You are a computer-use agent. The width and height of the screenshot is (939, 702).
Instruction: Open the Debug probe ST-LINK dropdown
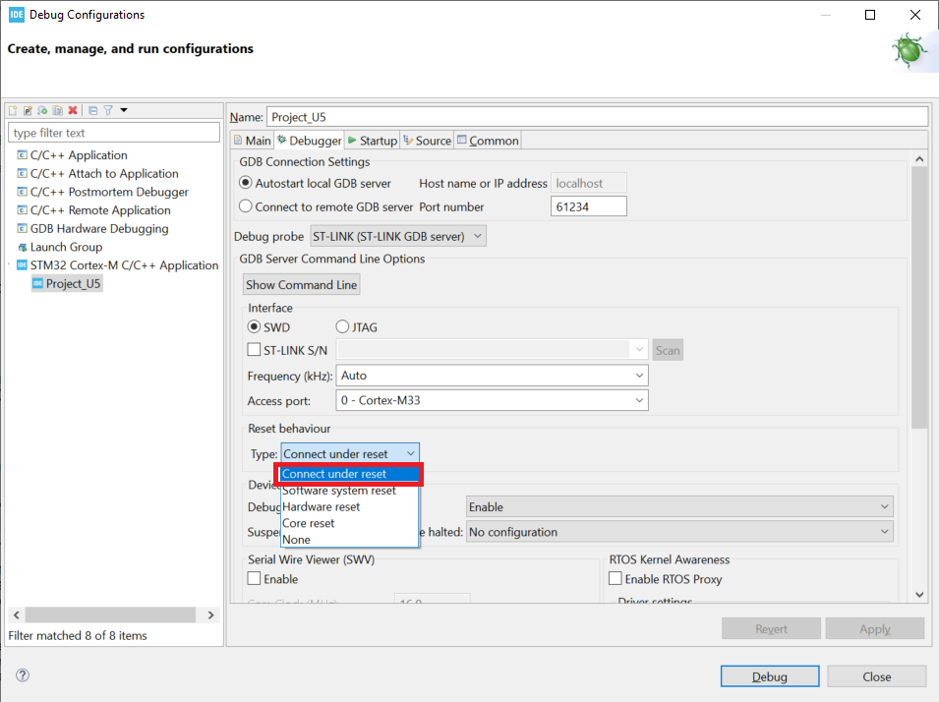398,236
